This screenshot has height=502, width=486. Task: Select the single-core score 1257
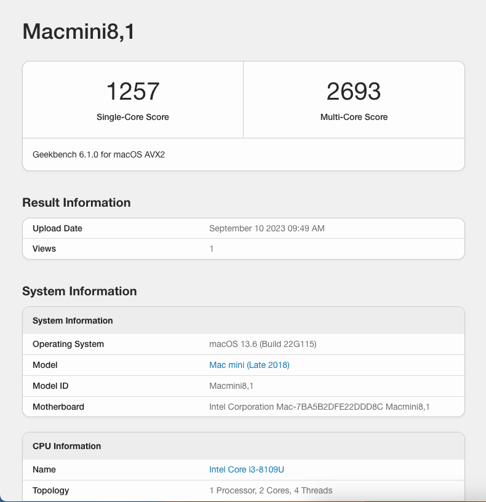133,91
